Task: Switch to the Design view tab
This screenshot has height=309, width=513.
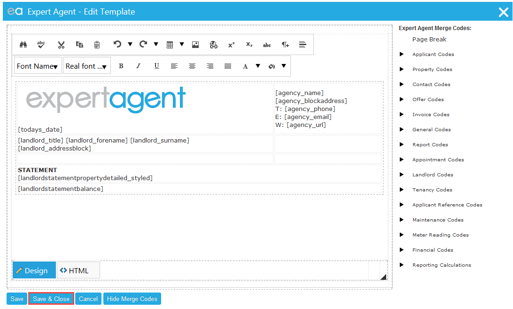Action: point(34,270)
